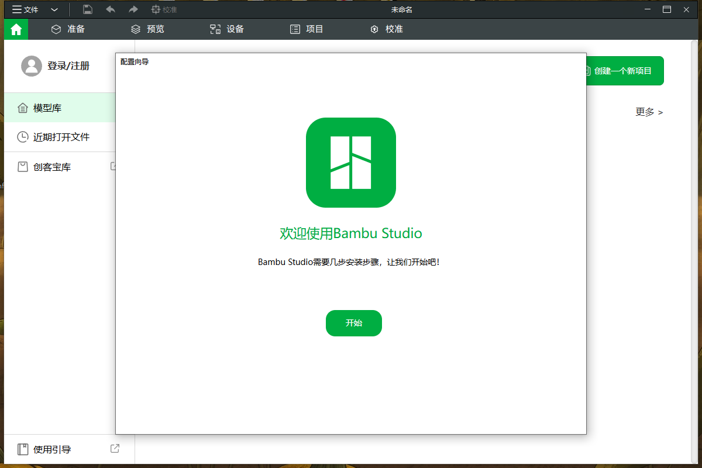
Task: Click the list icon on 项目 tab
Action: coord(295,29)
